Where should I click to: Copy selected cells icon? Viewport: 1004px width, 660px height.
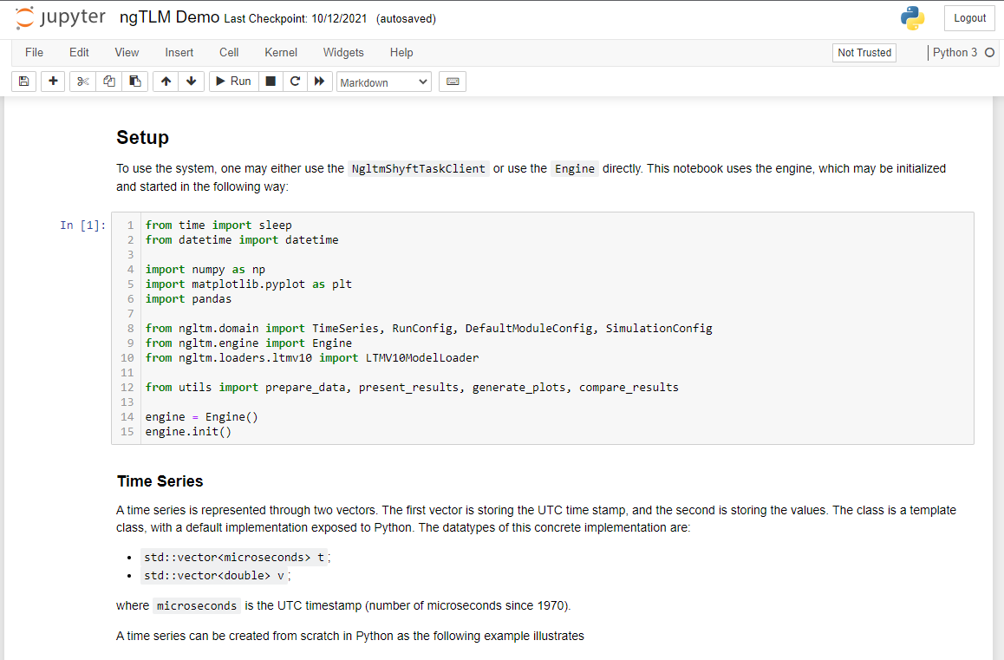tap(109, 82)
